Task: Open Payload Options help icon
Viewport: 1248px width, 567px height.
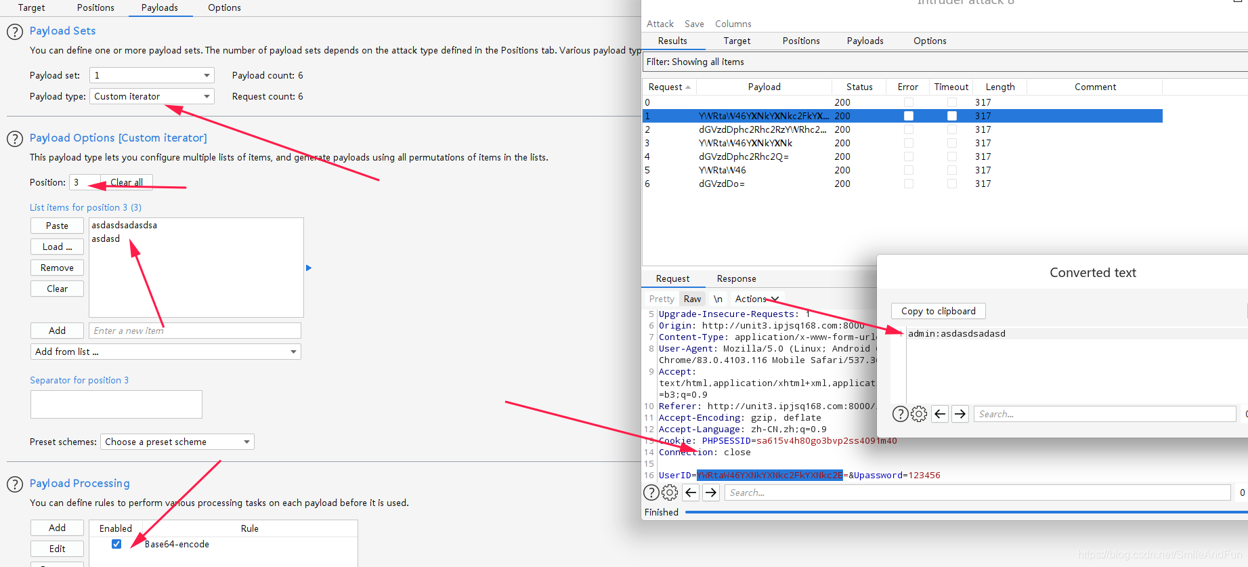Action: click(x=15, y=138)
